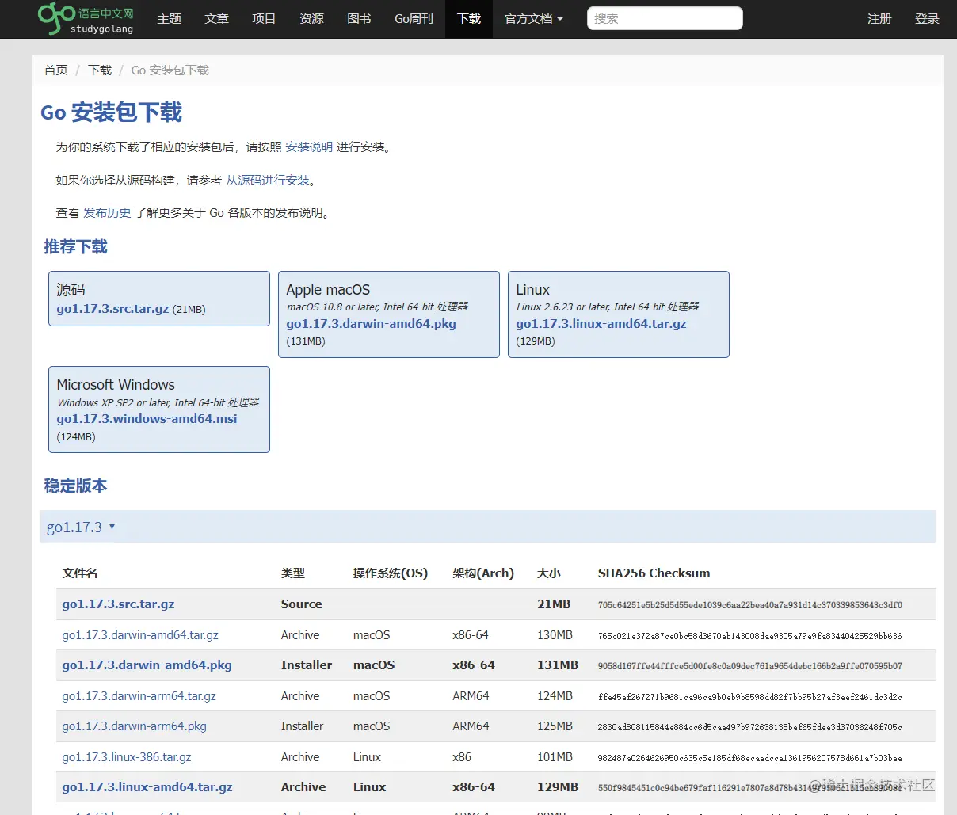This screenshot has height=815, width=957.
Task: Open the 安装说明 link
Action: 309,147
